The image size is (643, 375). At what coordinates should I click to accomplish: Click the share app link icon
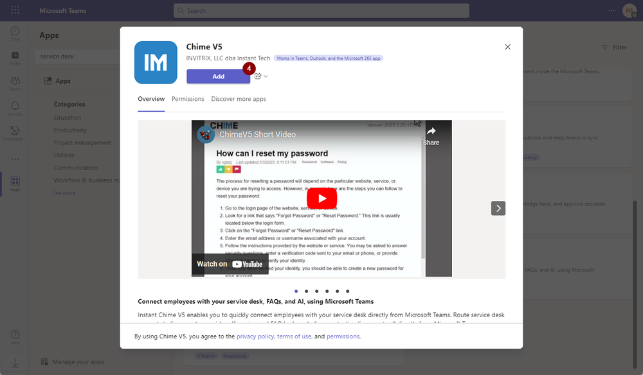258,76
